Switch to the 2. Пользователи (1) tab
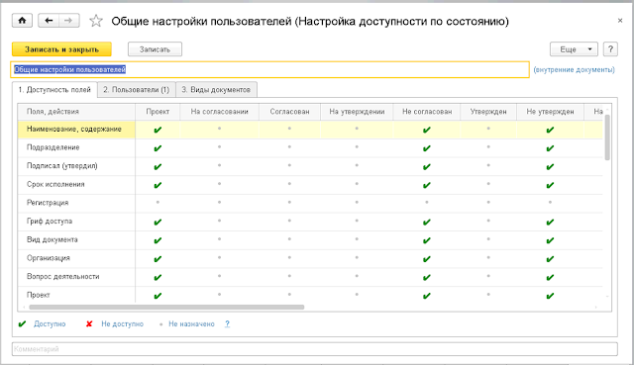The image size is (634, 365). point(137,90)
